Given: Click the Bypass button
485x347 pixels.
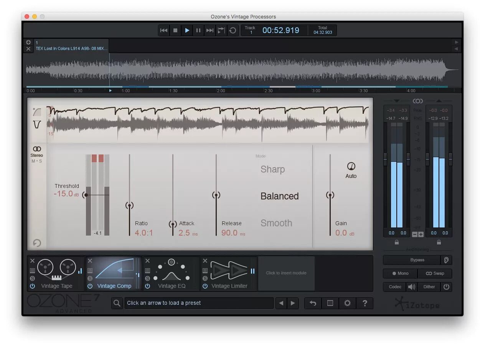Looking at the screenshot, I should point(412,260).
